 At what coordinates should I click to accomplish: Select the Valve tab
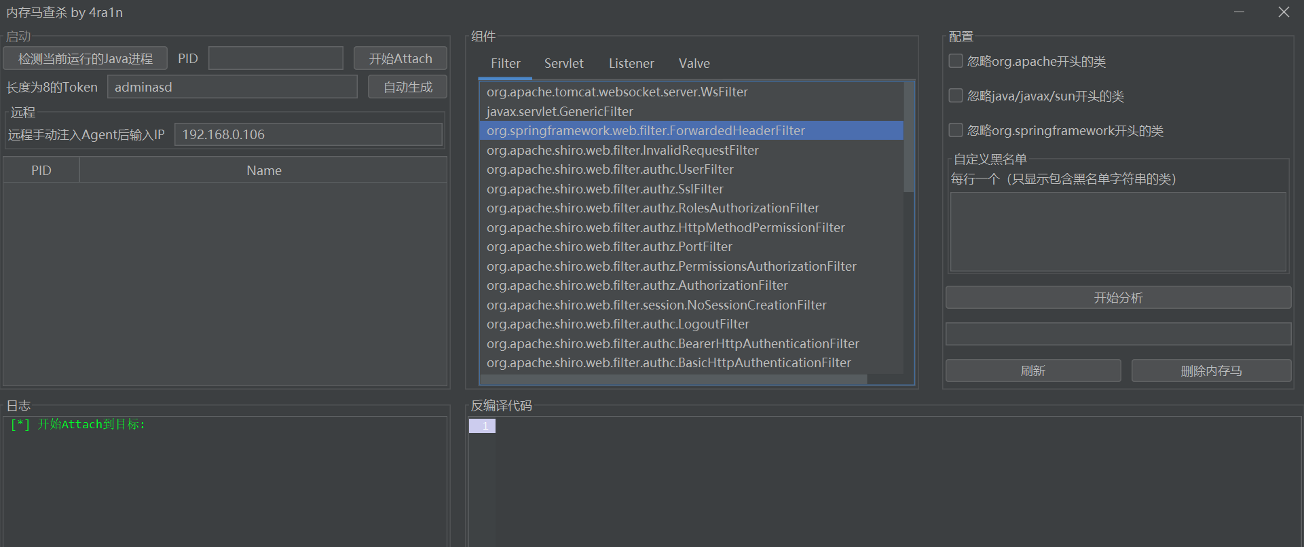point(694,64)
